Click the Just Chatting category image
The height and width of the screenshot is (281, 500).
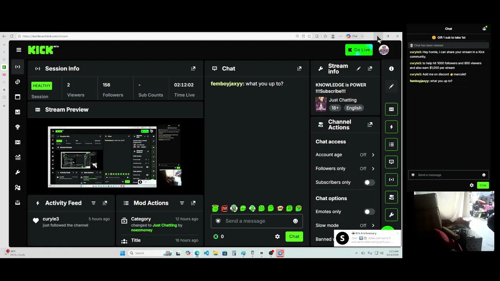click(321, 104)
